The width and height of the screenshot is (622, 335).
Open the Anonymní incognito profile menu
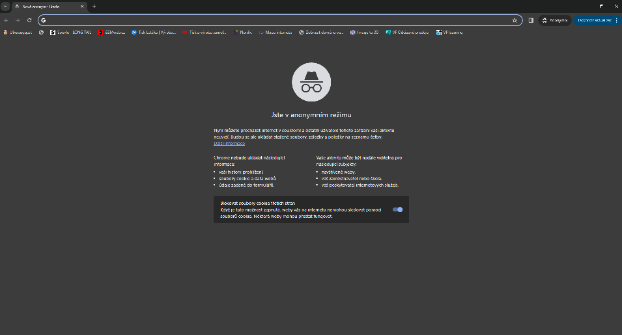point(555,20)
